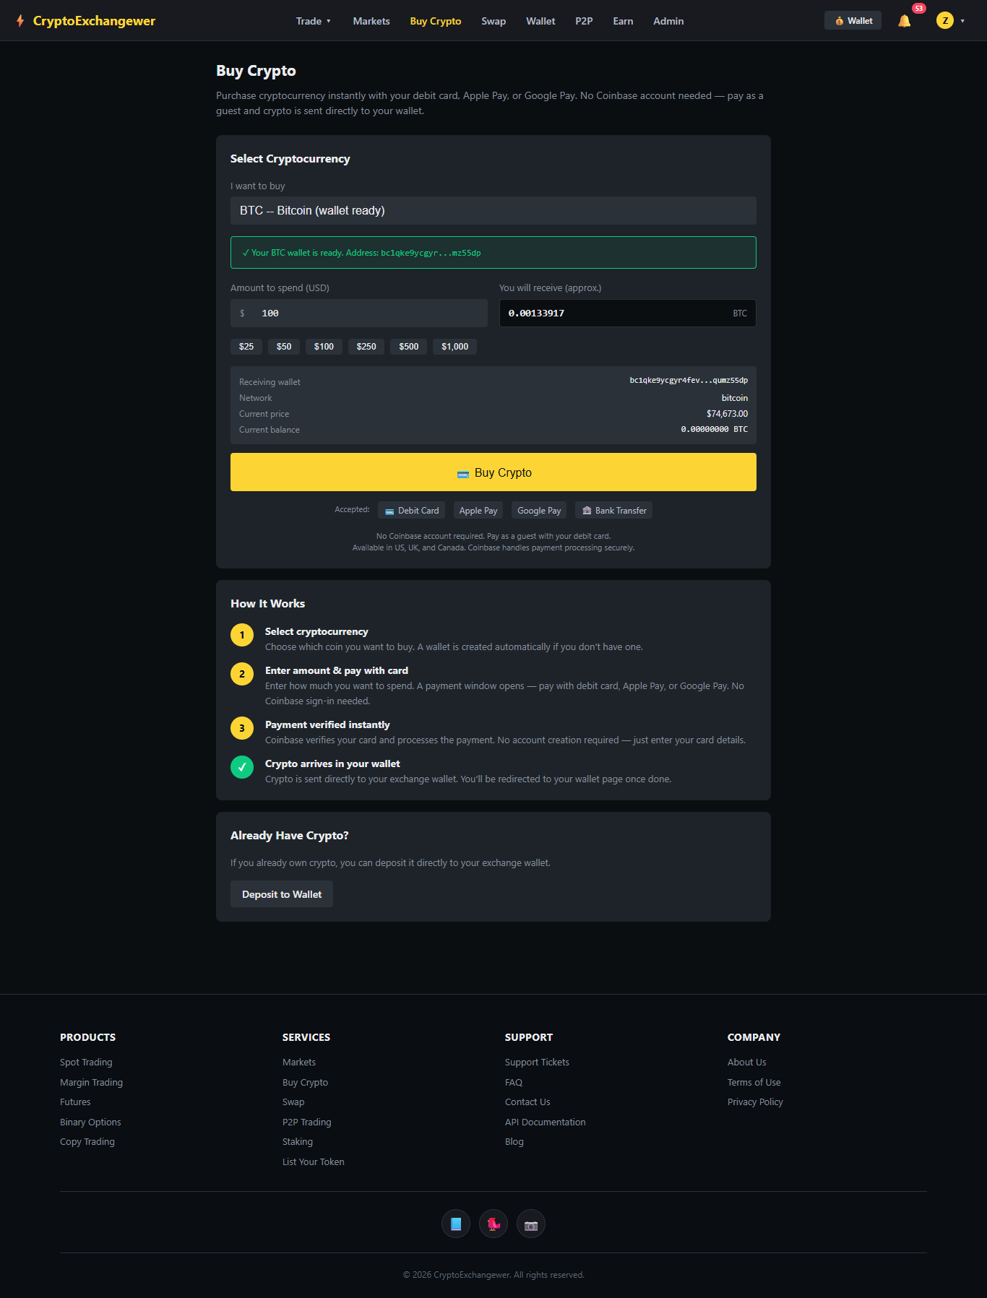Open Terms of Use footer link

coord(754,1083)
